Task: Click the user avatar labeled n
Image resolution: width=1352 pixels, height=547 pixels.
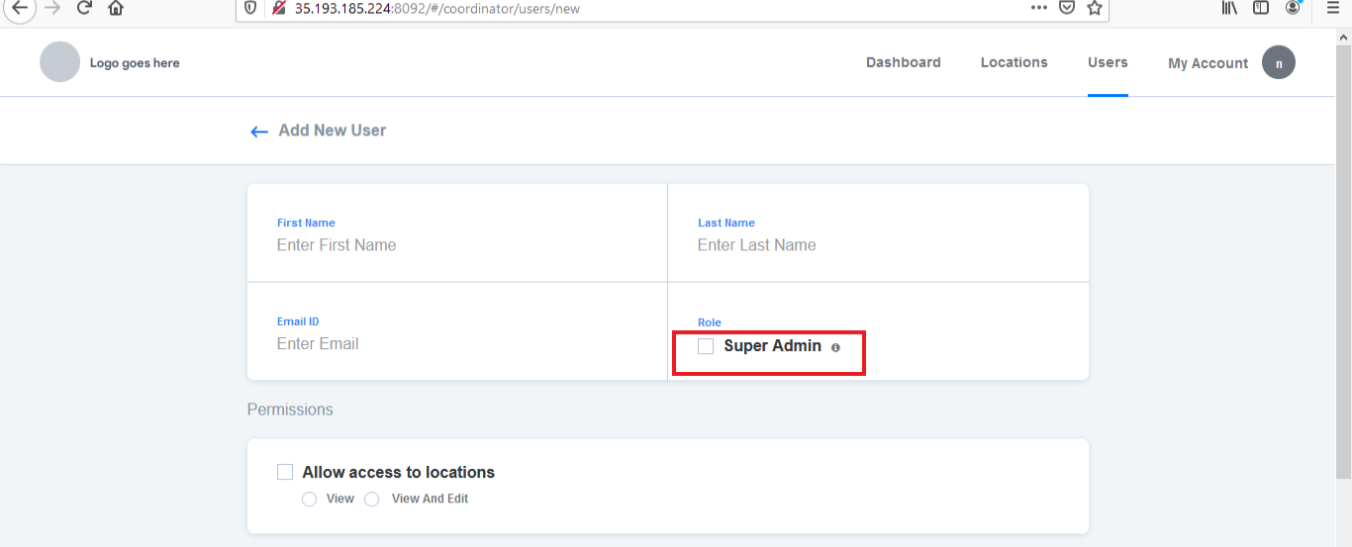Action: tap(1279, 63)
